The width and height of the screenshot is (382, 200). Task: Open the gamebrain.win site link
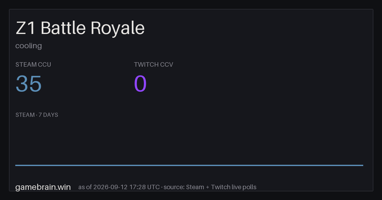click(x=43, y=187)
